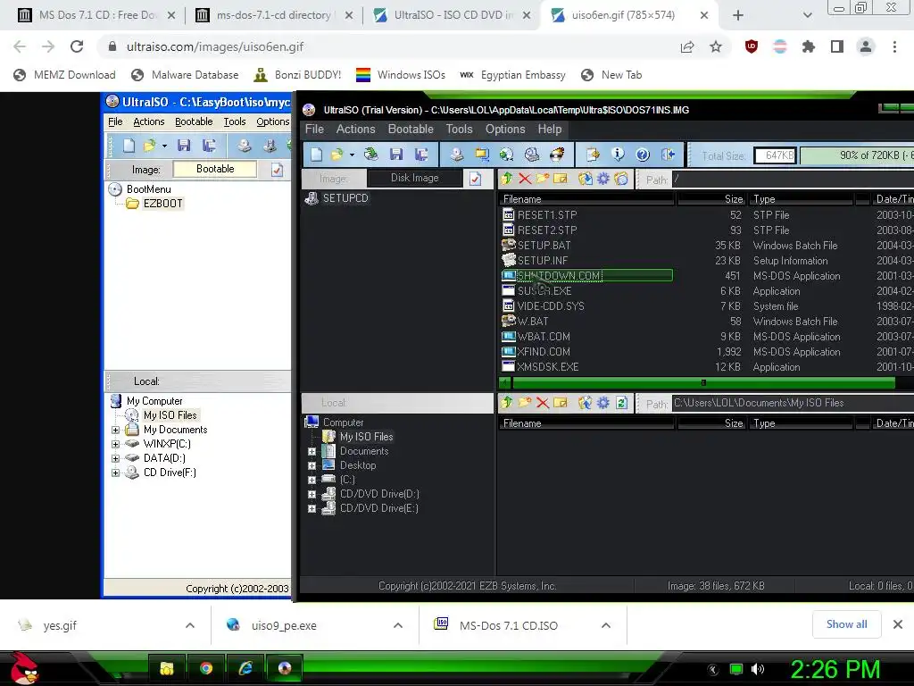Screen dimensions: 914x686
Task: Bookmark this page with the star icon
Action: pos(716,46)
